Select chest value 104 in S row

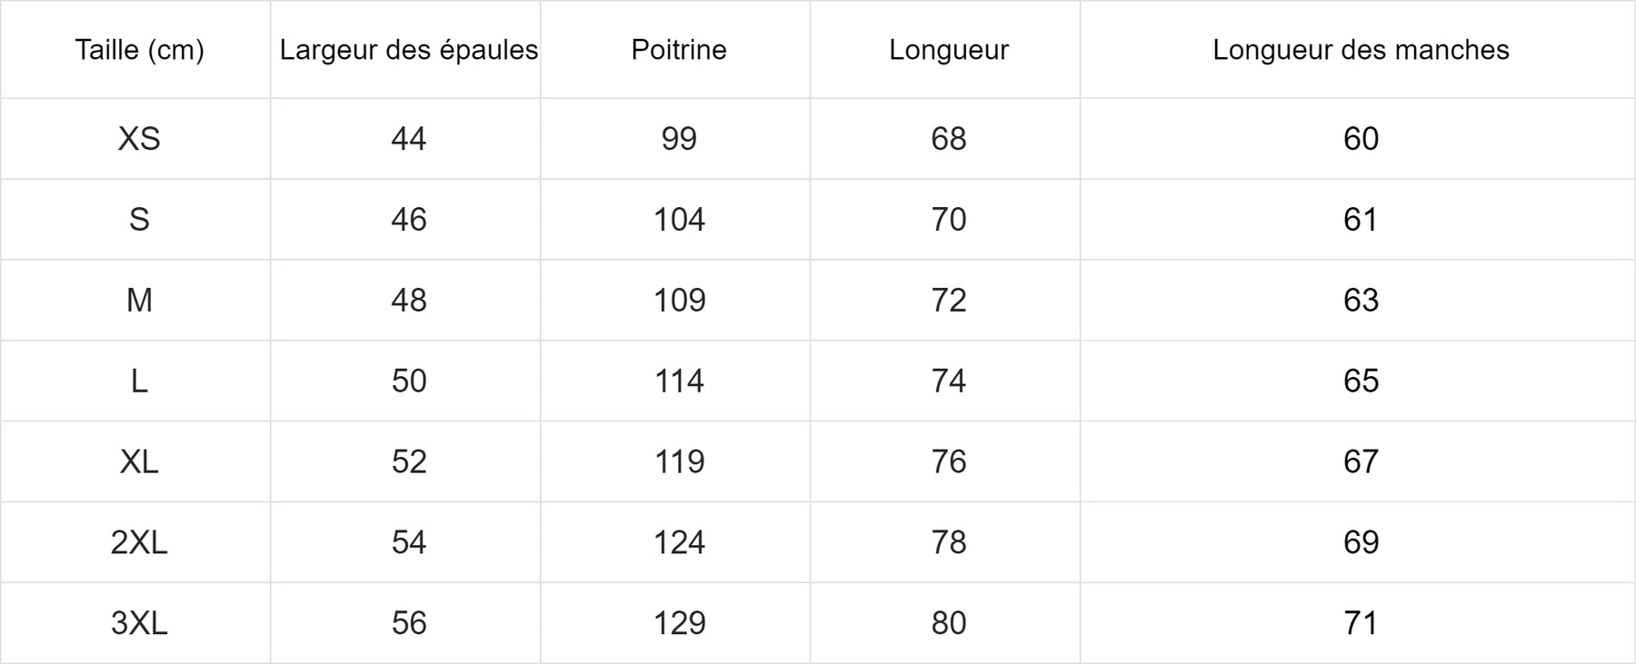pos(679,220)
